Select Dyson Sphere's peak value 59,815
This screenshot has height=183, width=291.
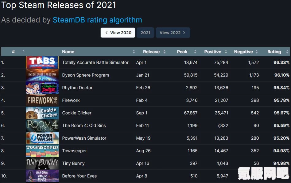pos(191,75)
